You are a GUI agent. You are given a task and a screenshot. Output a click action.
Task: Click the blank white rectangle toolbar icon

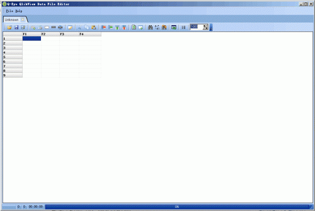tap(47, 27)
